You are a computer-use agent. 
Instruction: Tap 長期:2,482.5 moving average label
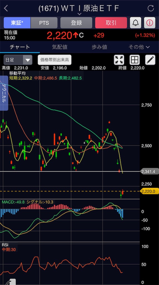70,78
